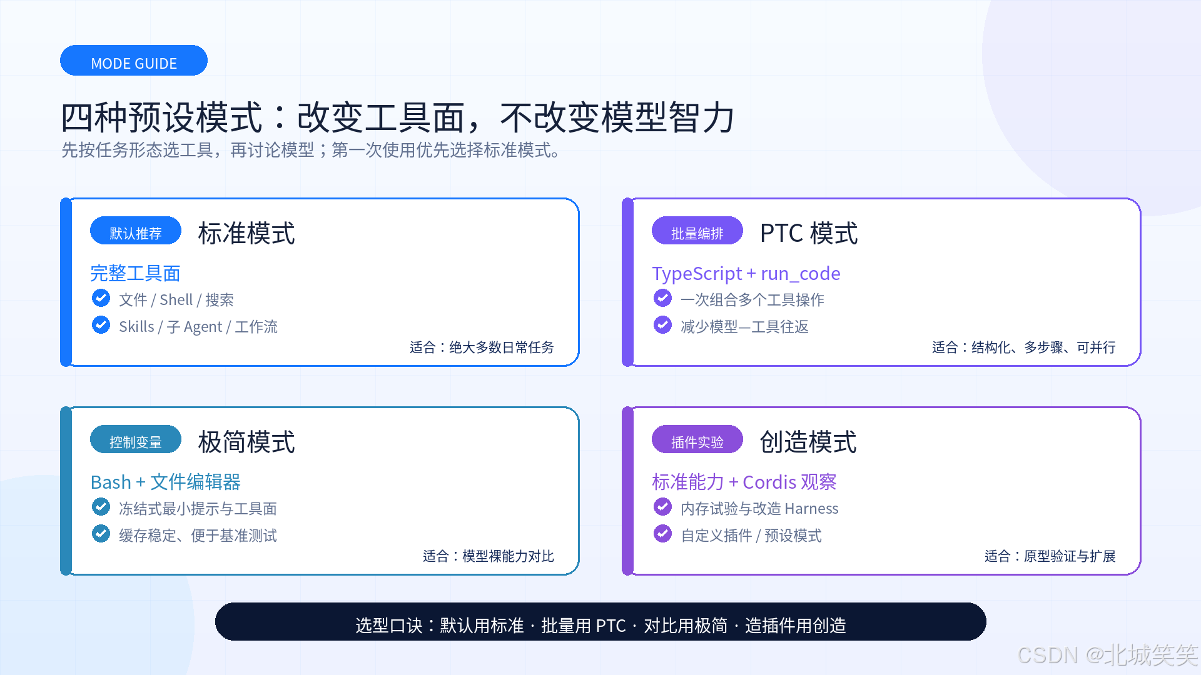
Task: Click the text 冻结式最小提示与工具面
Action: pyautogui.click(x=198, y=509)
